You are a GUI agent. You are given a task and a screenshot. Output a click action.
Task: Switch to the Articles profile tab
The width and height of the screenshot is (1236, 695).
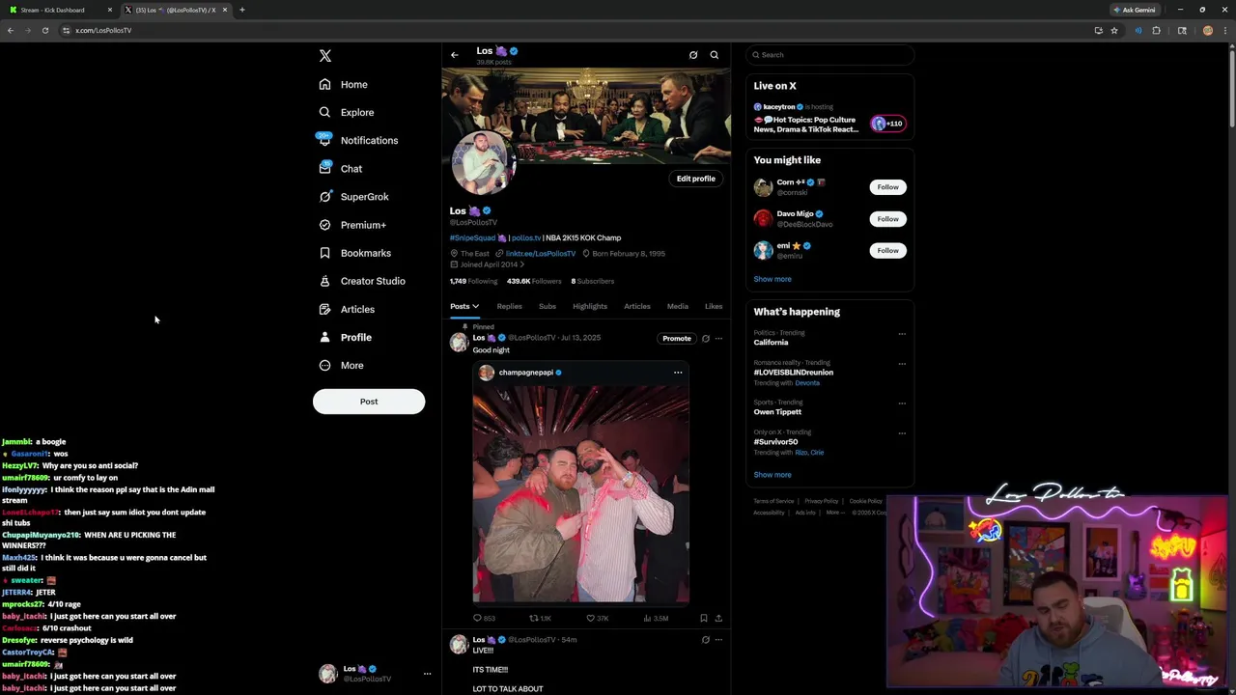[637, 307]
